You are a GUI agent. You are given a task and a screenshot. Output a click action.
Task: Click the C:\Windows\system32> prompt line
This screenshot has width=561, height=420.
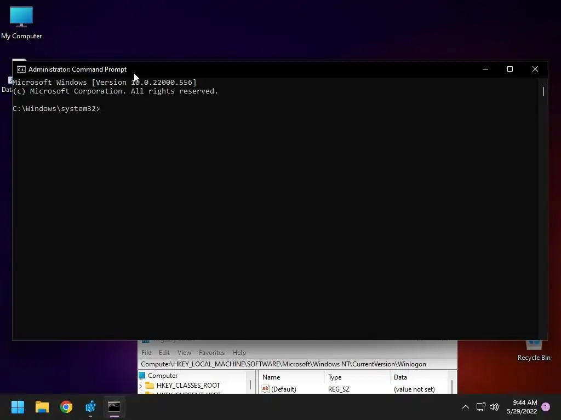pos(56,109)
